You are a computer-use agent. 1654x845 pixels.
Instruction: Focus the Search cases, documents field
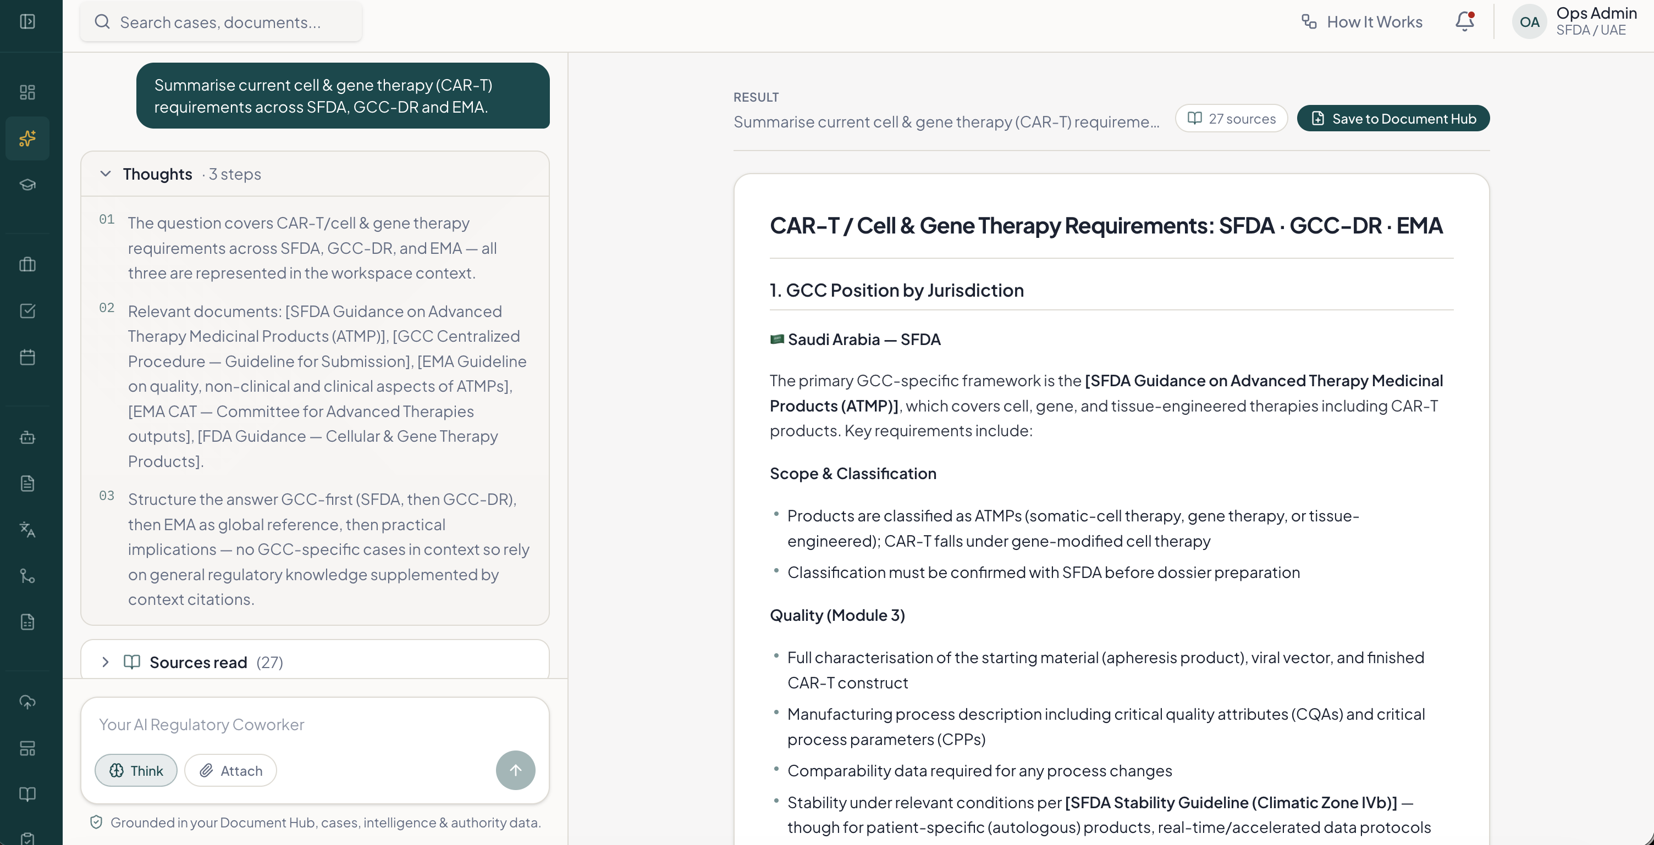[x=221, y=22]
